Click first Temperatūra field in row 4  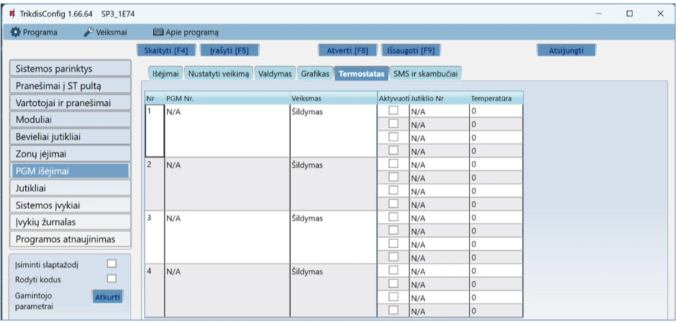tap(496, 271)
